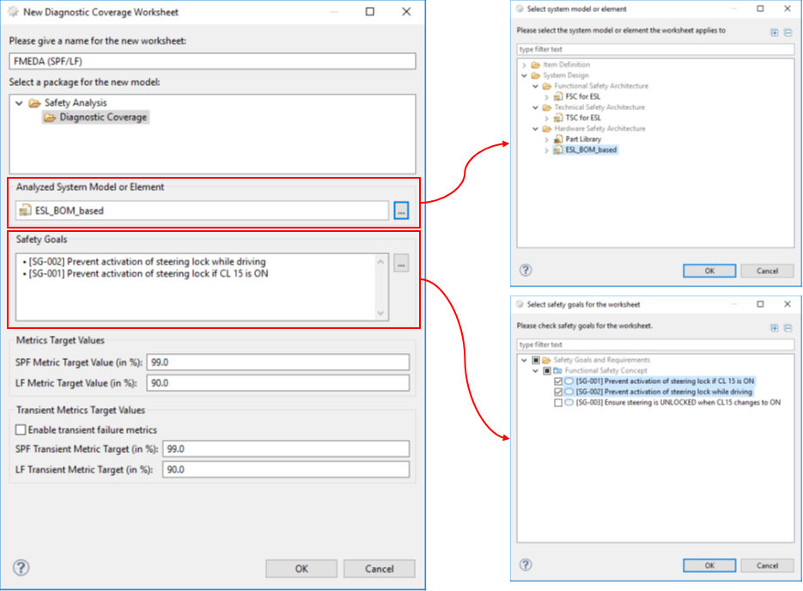Select the Safety Analysis folder icon

[34, 103]
